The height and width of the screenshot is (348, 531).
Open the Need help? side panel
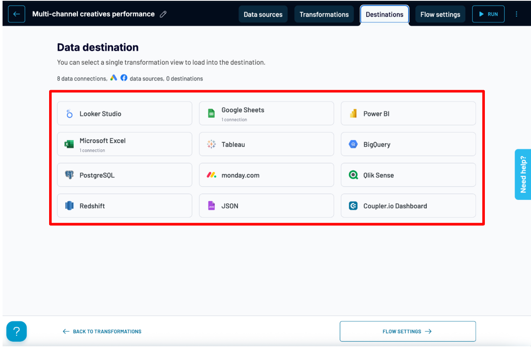523,174
